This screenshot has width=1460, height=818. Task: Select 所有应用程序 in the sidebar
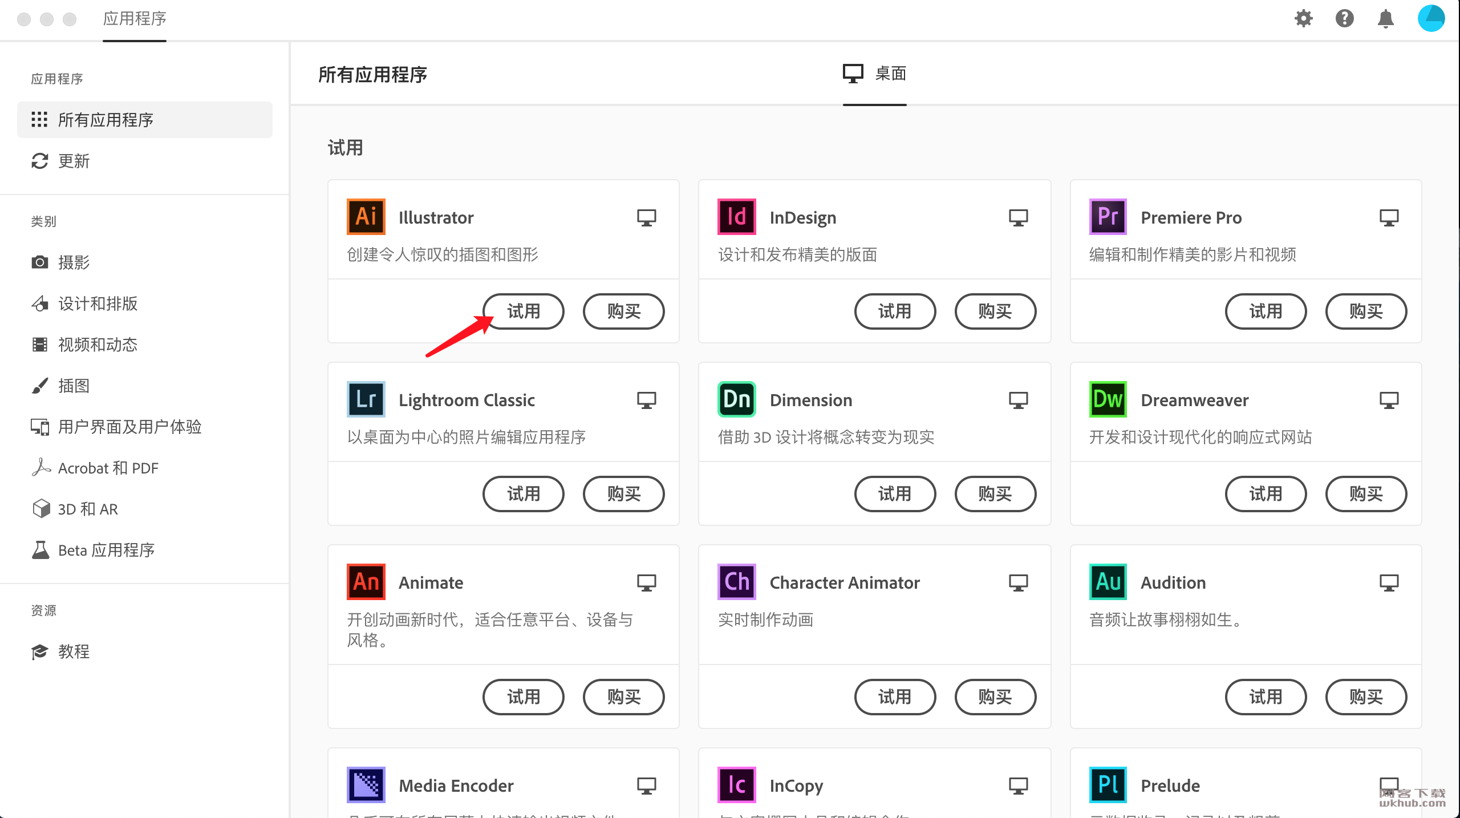(x=145, y=120)
